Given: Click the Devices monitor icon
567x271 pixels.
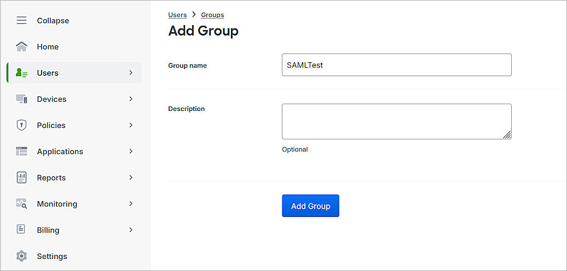Looking at the screenshot, I should 21,99.
